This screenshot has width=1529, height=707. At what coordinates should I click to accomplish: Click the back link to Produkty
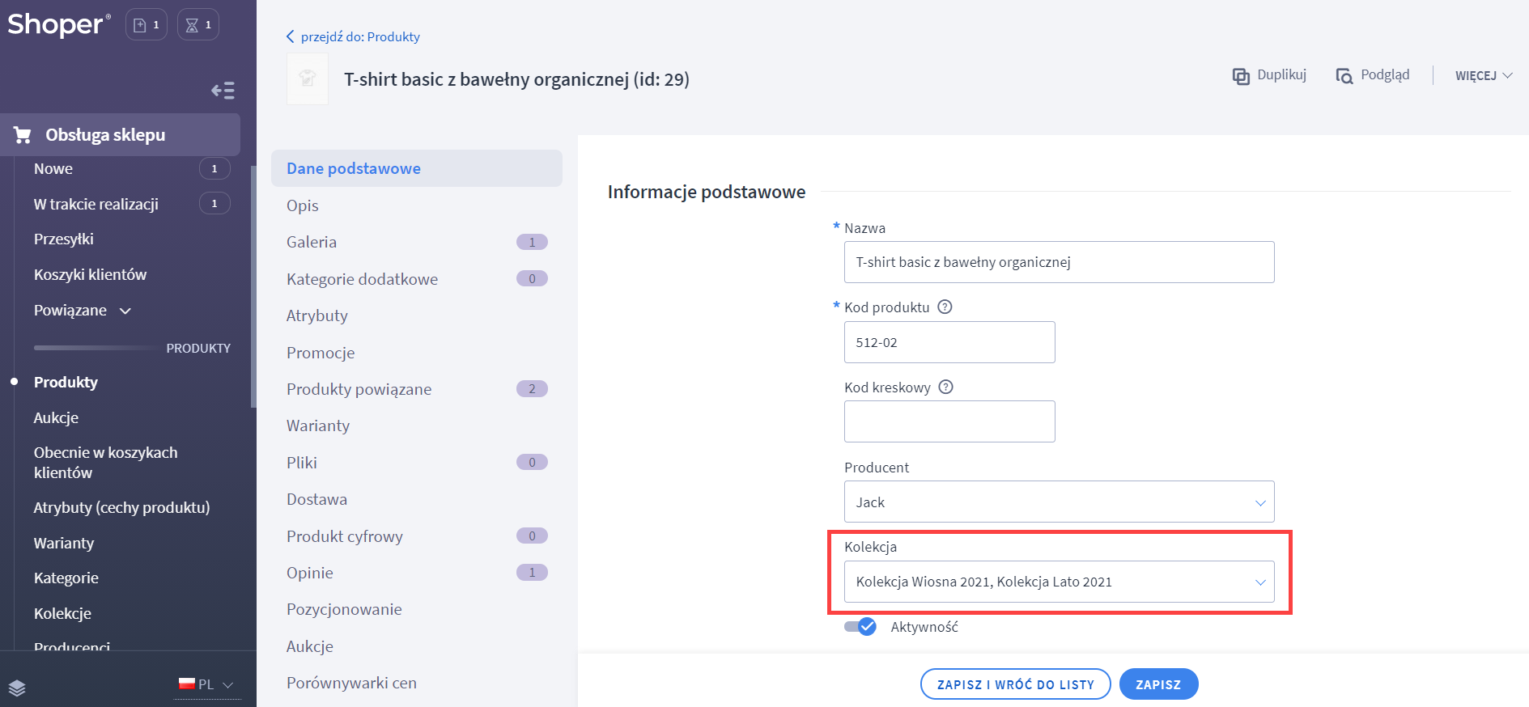(353, 37)
